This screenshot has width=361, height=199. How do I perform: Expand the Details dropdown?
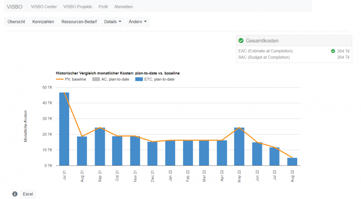(x=113, y=22)
